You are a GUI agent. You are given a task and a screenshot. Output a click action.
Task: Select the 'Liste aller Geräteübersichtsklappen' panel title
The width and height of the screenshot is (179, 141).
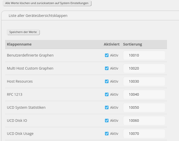coord(38,16)
